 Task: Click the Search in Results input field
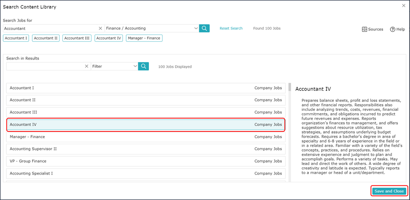pyautogui.click(x=46, y=66)
